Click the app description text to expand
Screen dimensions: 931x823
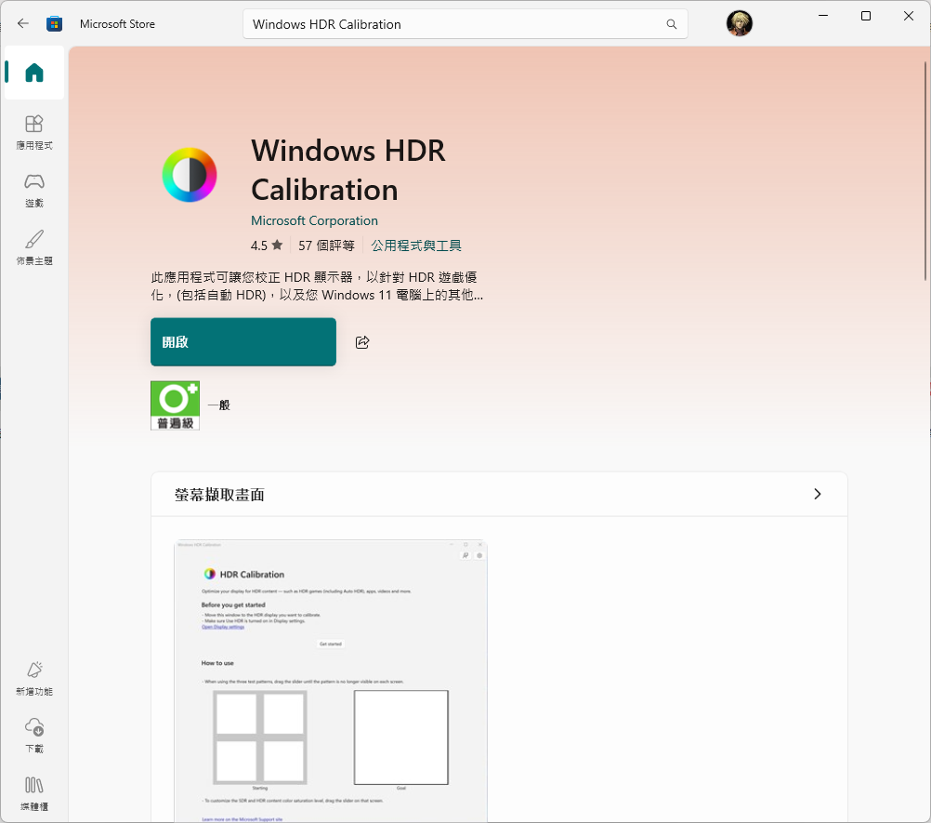coord(317,285)
